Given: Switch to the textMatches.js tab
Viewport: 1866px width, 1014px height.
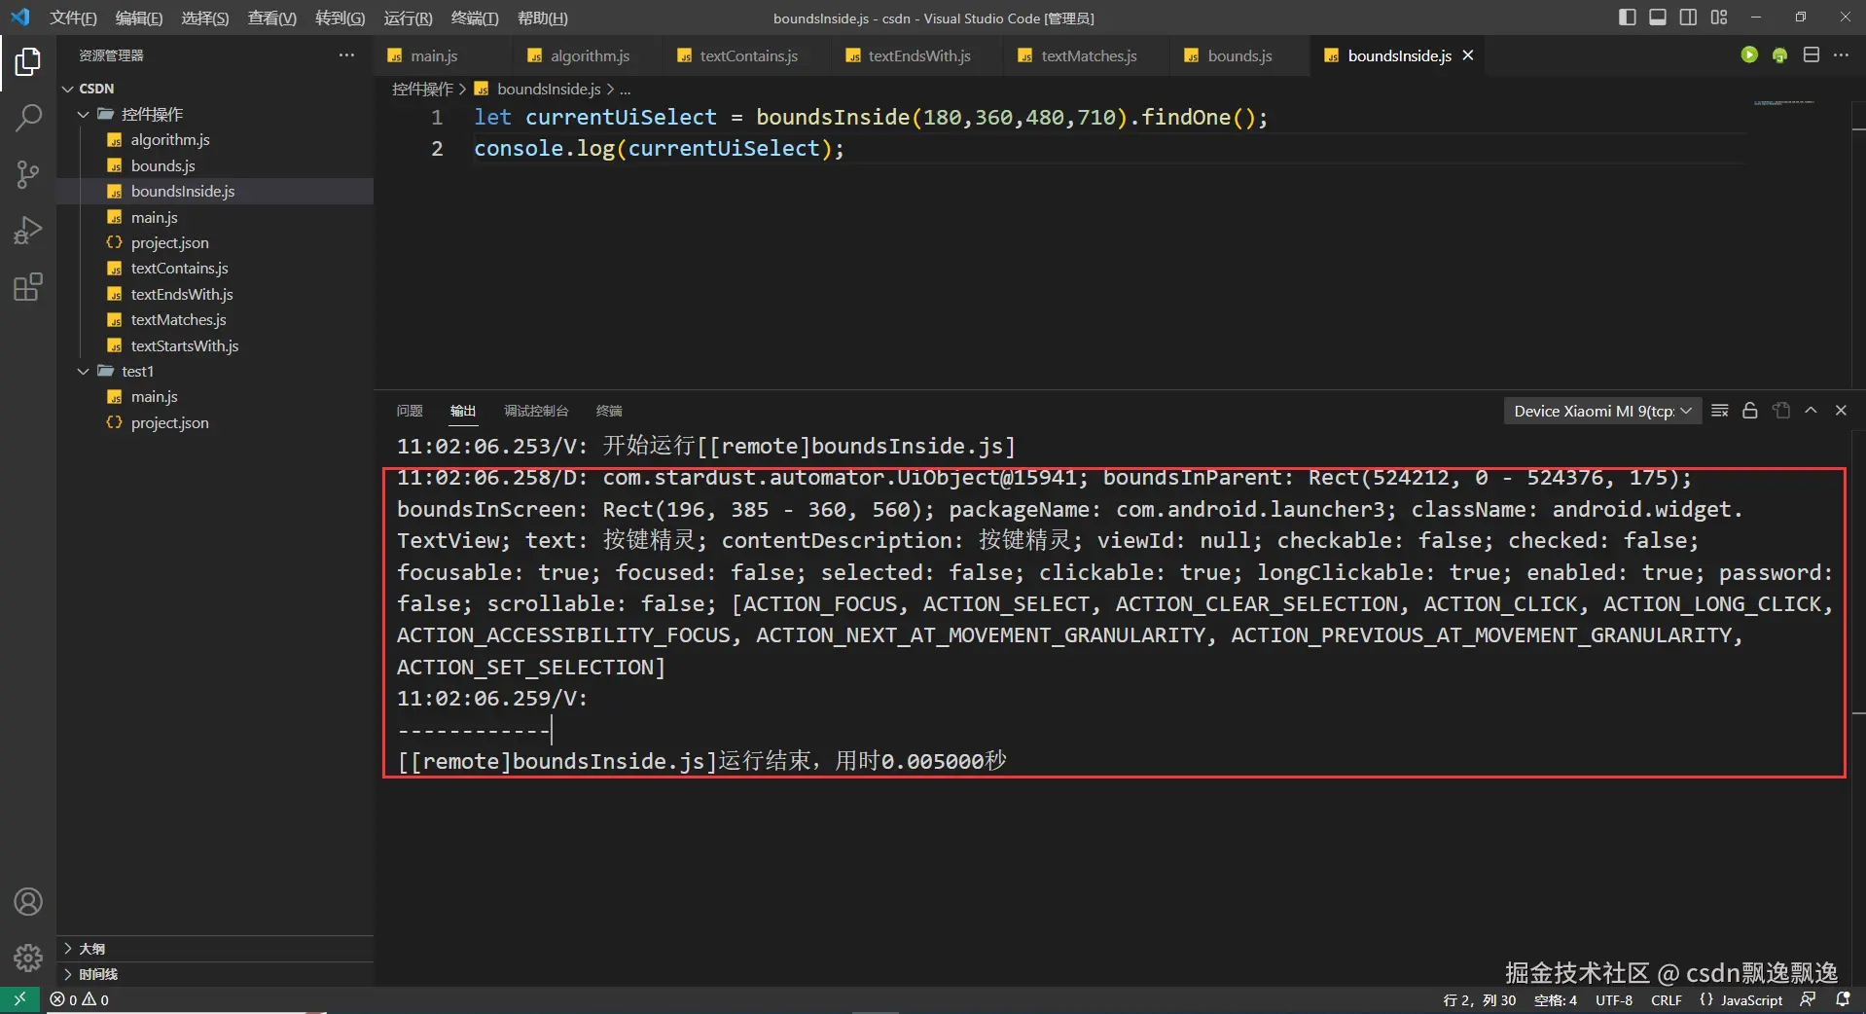Looking at the screenshot, I should click(x=1088, y=55).
